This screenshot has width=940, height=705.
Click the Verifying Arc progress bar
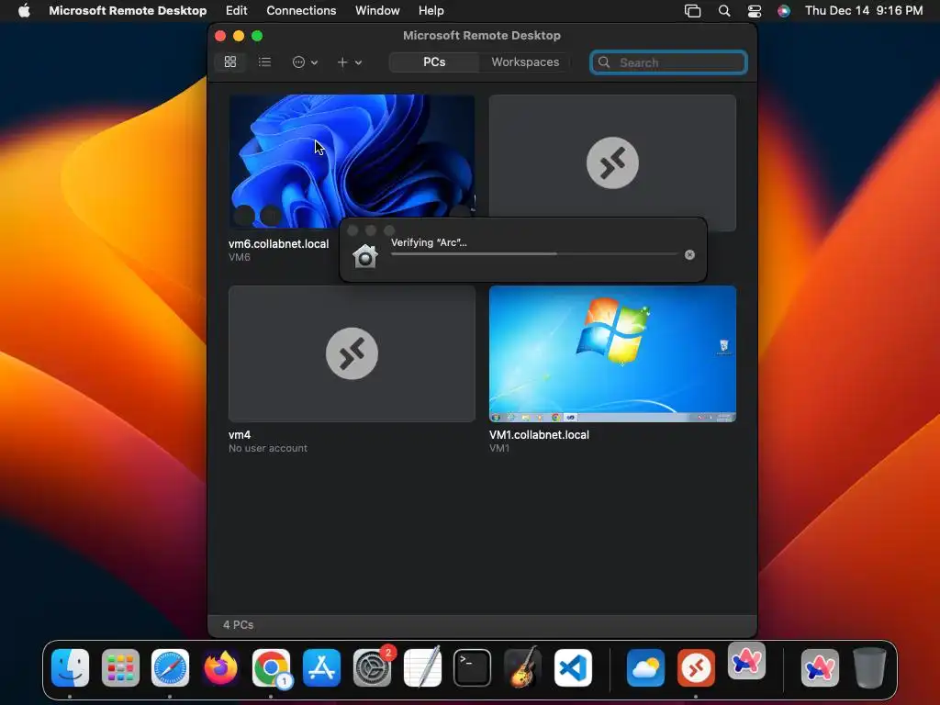(534, 254)
